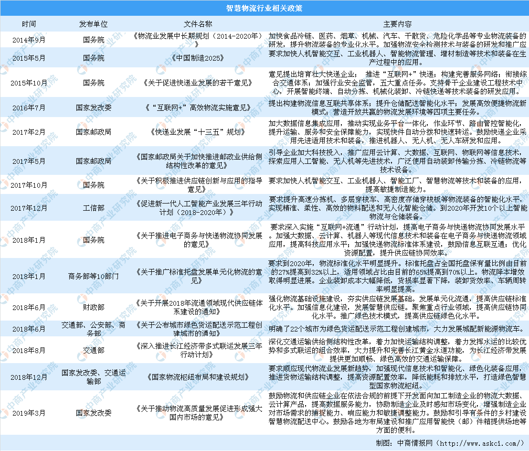This screenshot has height=451, width=529.
Task: Select the 国家邮政局 cell in the 2017年5月 row
Action: pos(94,161)
